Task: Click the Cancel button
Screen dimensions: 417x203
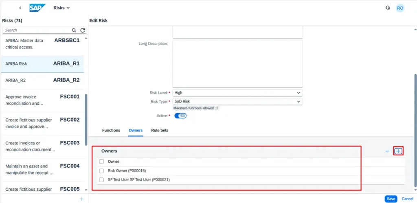Action: tap(407, 199)
